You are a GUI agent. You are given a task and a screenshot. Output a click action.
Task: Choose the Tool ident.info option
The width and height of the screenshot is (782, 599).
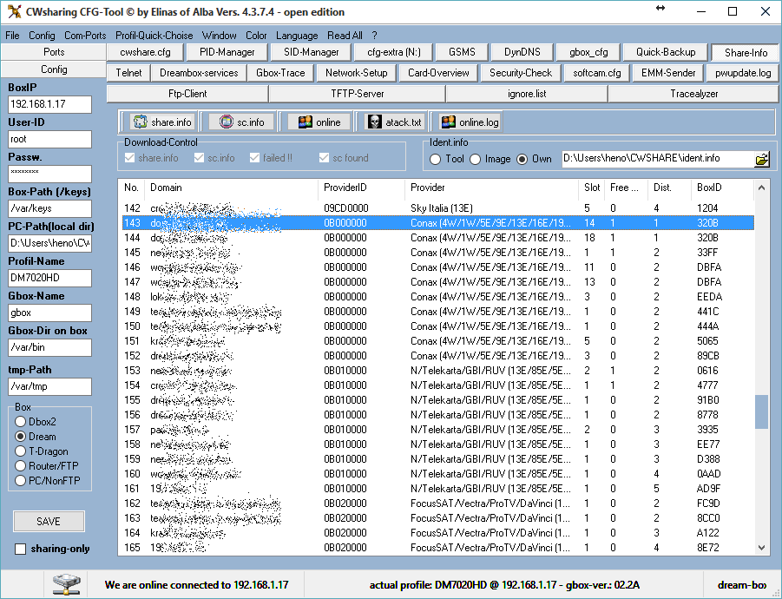435,160
